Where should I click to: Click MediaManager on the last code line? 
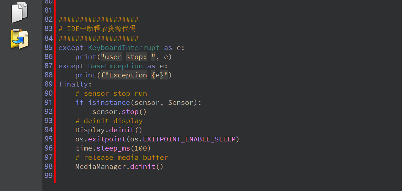pyautogui.click(x=101, y=166)
